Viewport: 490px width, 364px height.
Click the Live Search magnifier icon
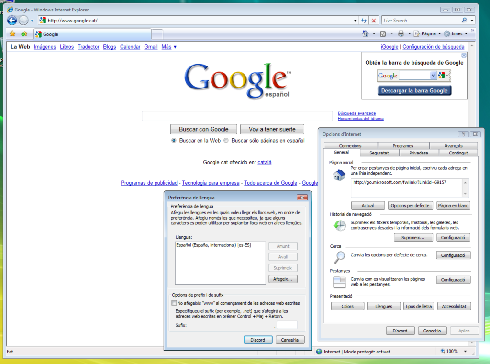464,21
